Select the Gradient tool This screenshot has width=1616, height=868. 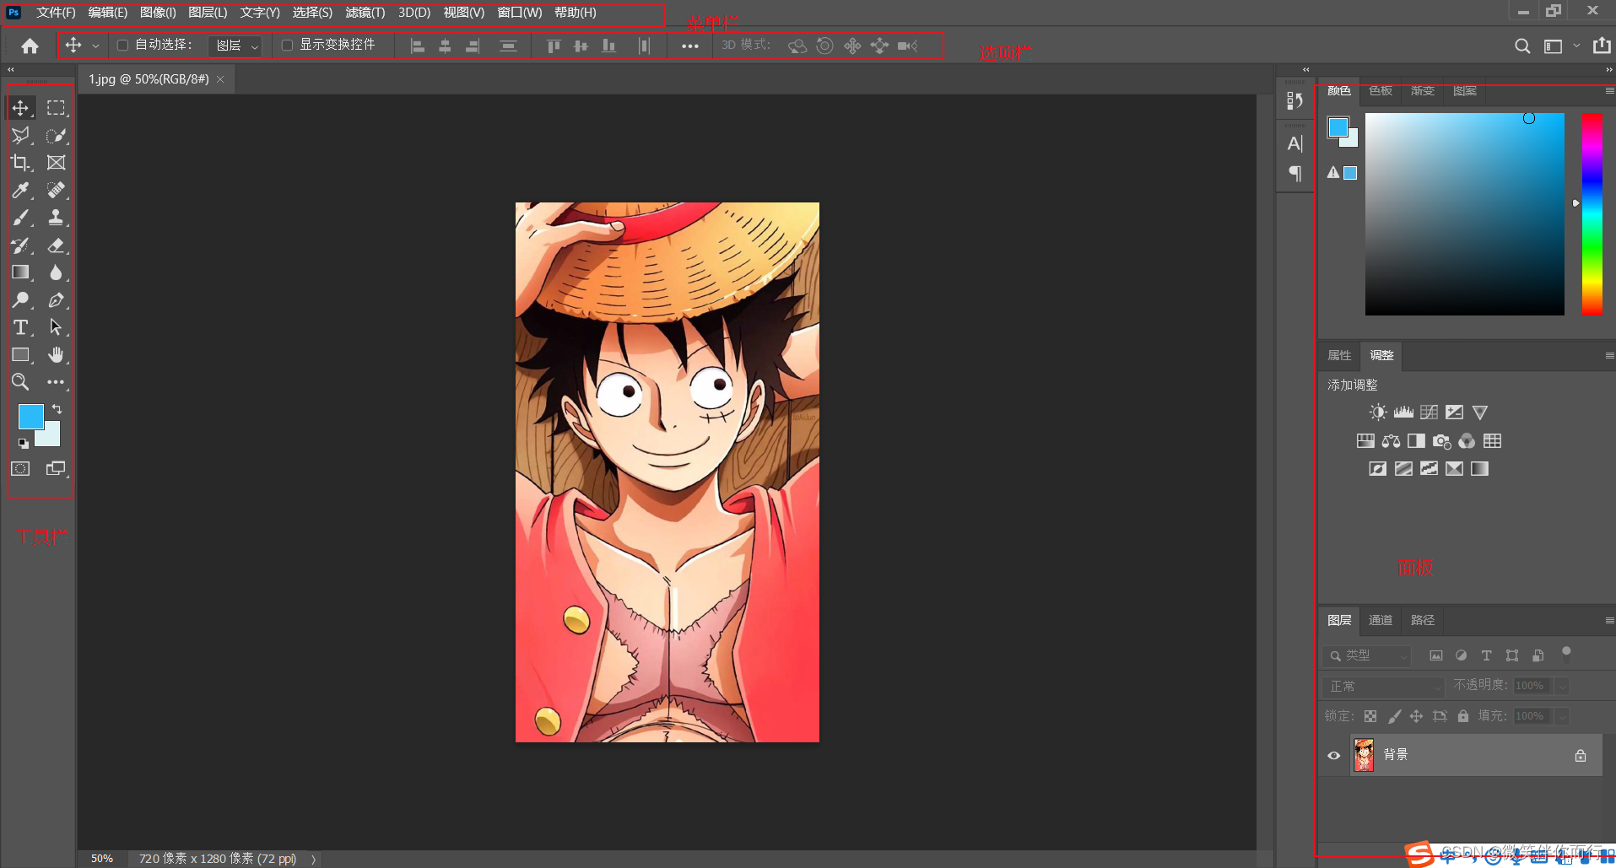21,272
